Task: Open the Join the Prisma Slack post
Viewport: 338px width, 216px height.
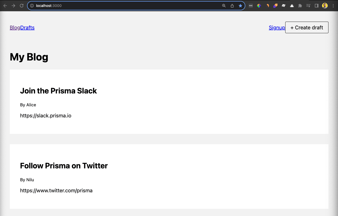Action: click(x=58, y=91)
